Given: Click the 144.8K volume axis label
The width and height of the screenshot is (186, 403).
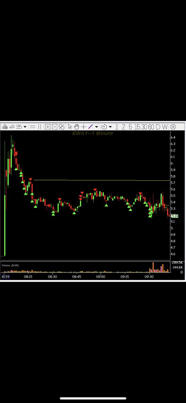Looking at the screenshot, I should pos(178,268).
